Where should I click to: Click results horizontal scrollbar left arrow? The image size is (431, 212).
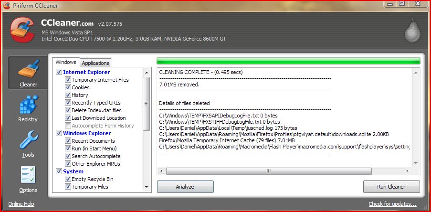coord(161,171)
